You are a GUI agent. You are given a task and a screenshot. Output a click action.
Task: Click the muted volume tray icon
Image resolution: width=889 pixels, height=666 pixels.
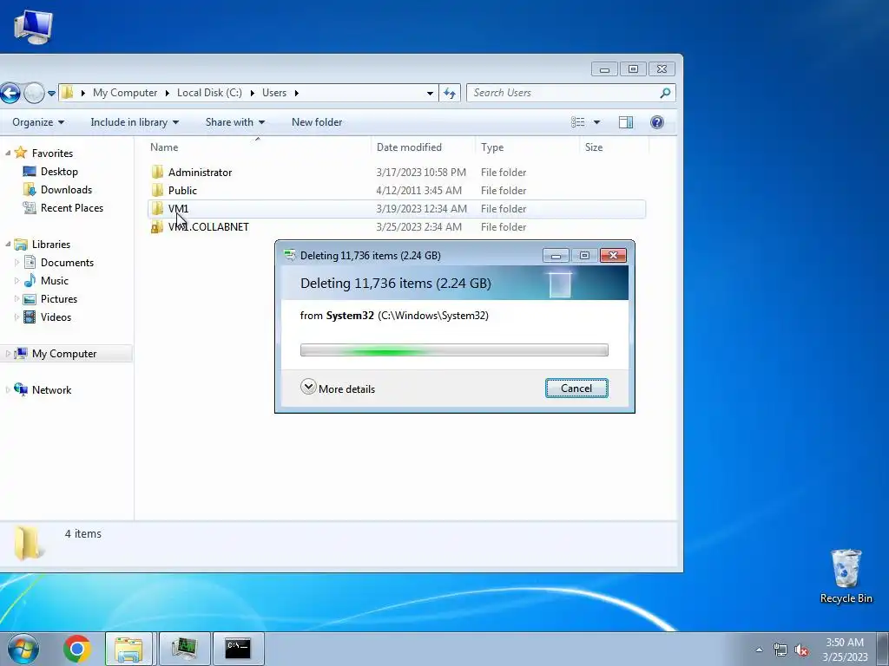tap(801, 650)
